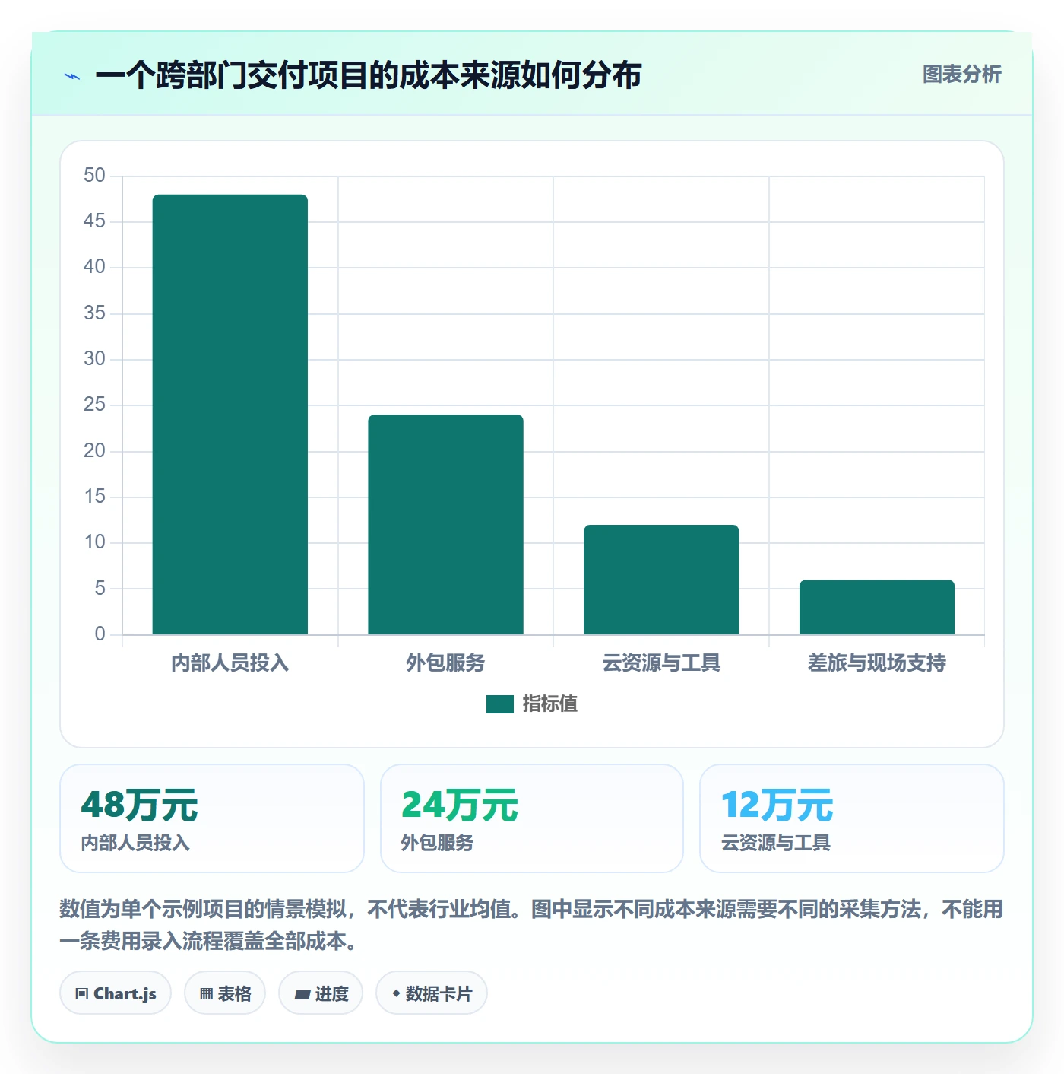
Task: Click the 指标值 legend label
Action: point(550,704)
